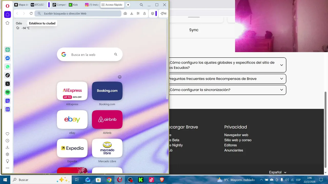Click the address bar search field
Image resolution: width=328 pixels, height=184 pixels.
[78, 14]
